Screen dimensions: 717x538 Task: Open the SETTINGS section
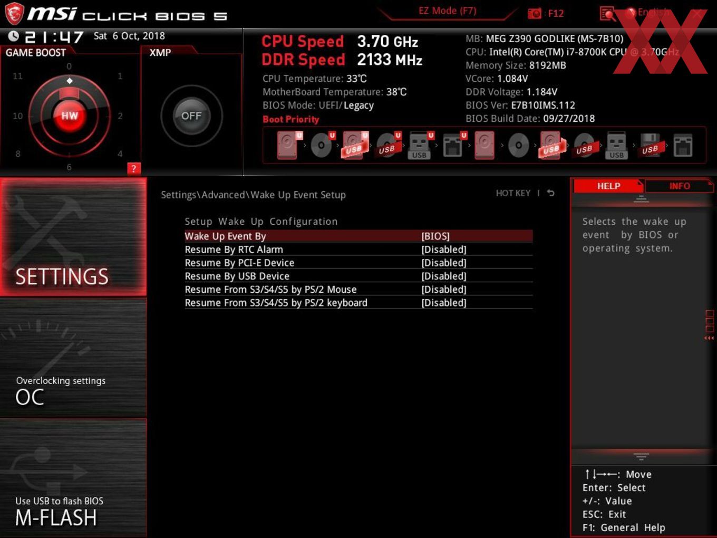click(x=73, y=237)
